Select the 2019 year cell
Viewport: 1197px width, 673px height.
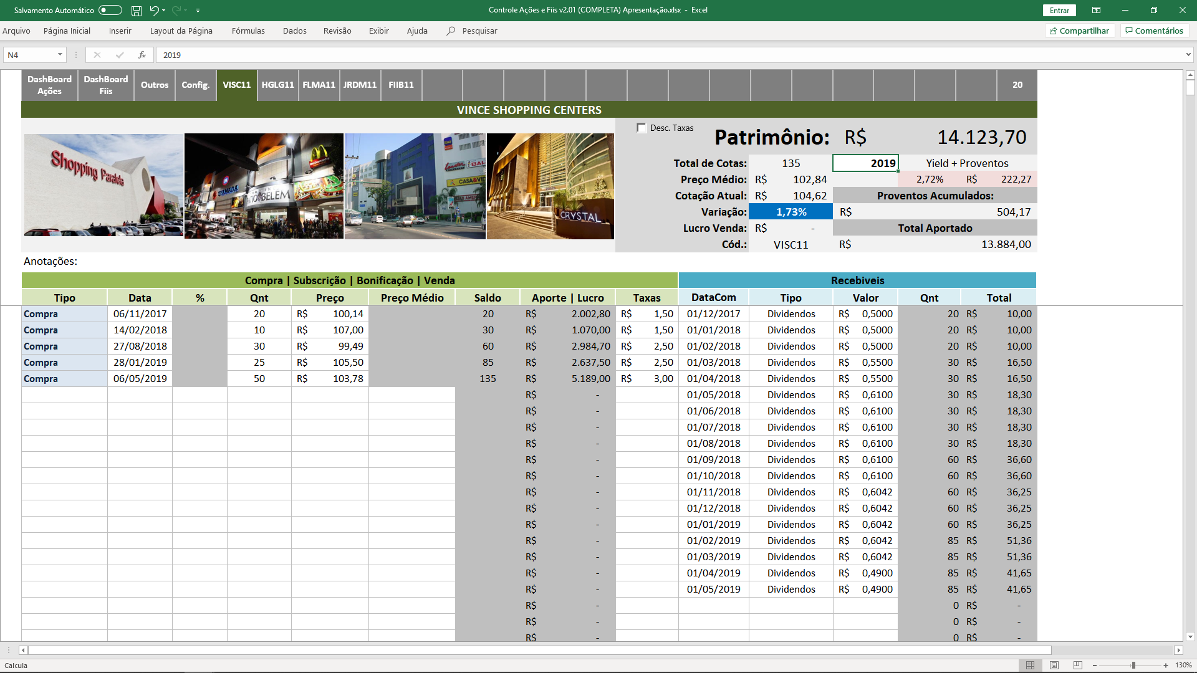pos(865,163)
